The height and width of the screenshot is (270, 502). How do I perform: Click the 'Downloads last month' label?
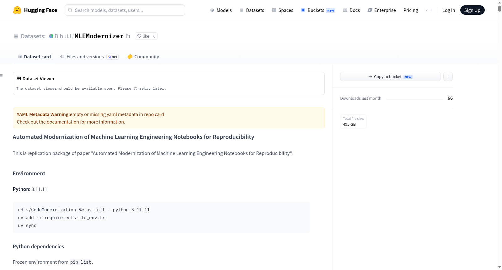[x=360, y=98]
